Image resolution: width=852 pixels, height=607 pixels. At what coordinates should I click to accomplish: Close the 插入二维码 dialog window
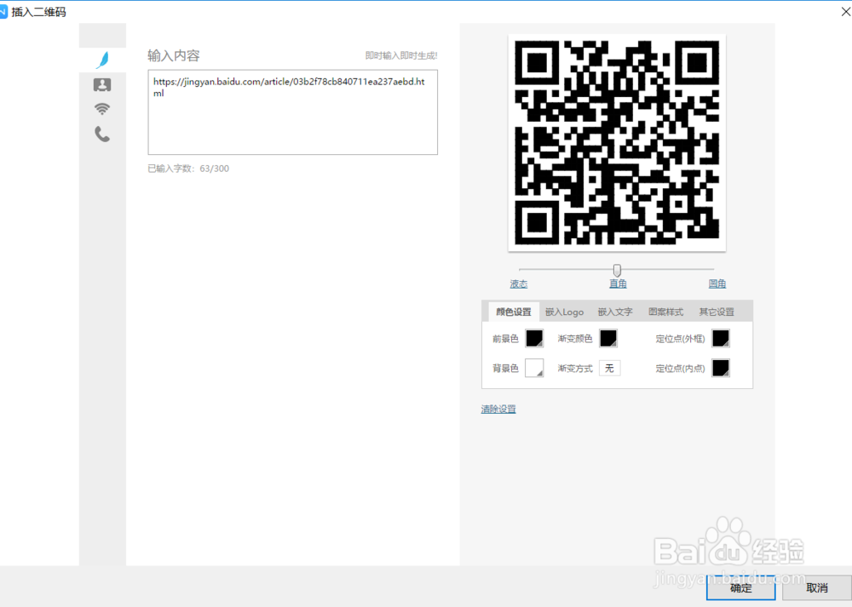(845, 11)
